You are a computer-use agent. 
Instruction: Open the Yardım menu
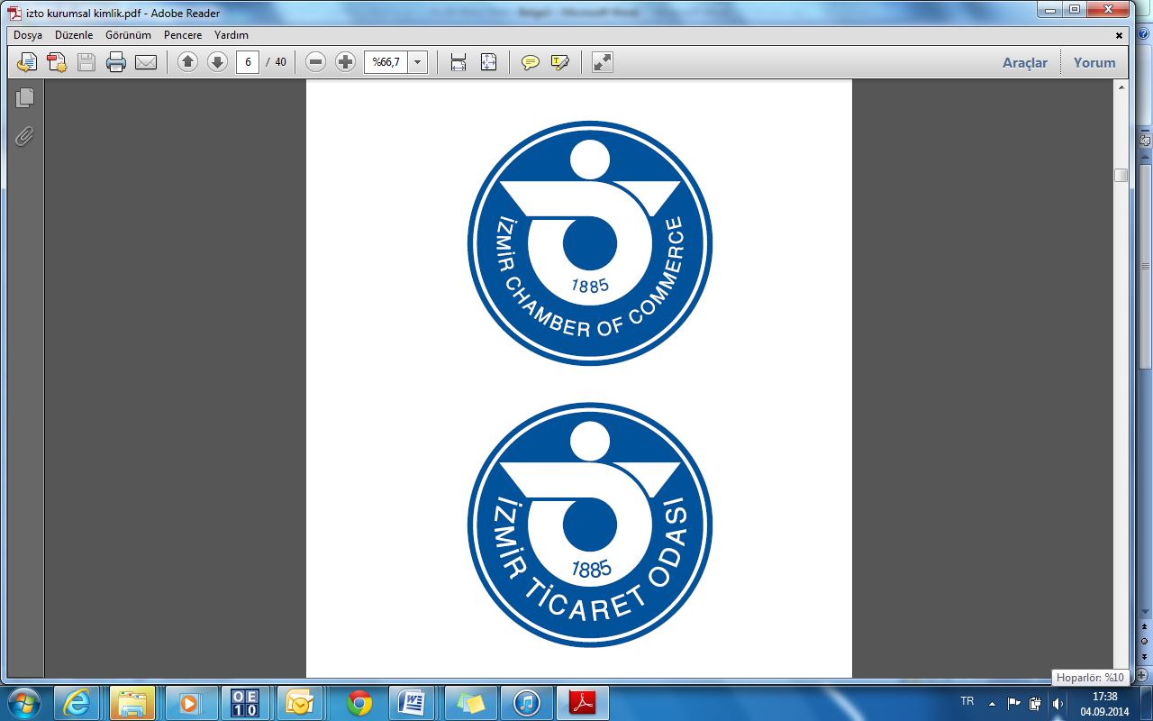[232, 35]
